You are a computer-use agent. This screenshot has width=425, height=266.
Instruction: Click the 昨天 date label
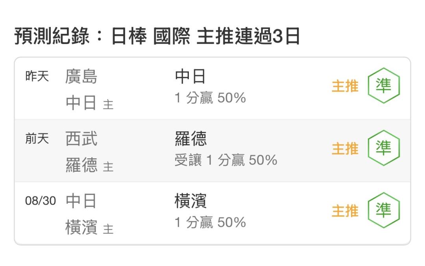[37, 76]
